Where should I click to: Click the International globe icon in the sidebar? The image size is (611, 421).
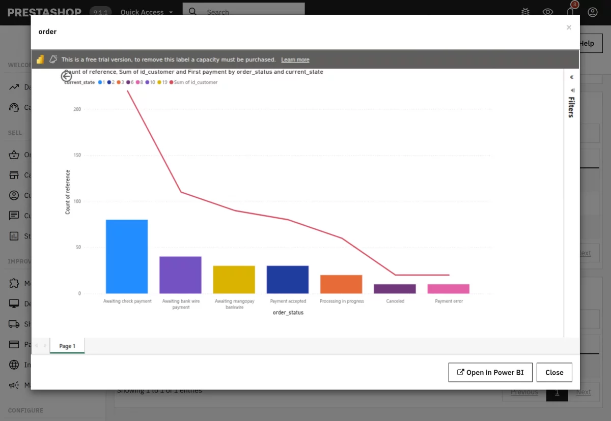click(14, 365)
